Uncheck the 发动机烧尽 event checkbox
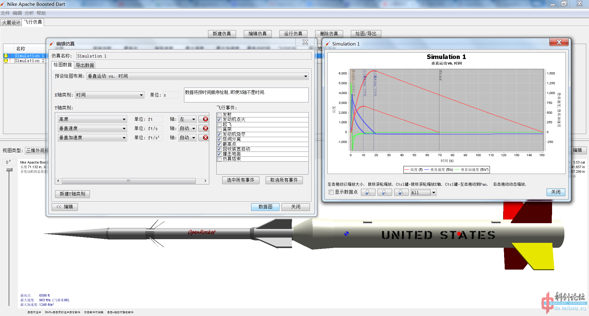The width and height of the screenshot is (589, 316). point(219,134)
